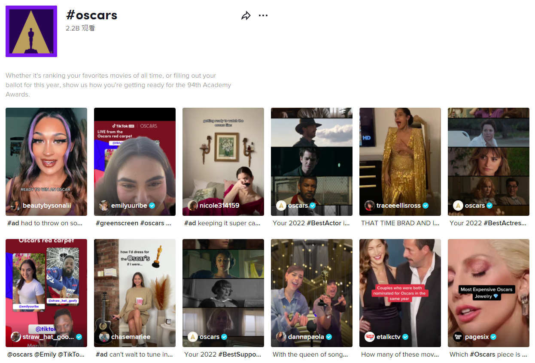Play the 'Couples who were both nominated' video
This screenshot has height=363, width=535.
pos(400,293)
